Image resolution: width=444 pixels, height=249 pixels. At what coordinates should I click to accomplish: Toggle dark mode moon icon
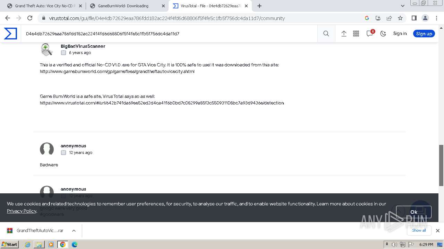383,34
